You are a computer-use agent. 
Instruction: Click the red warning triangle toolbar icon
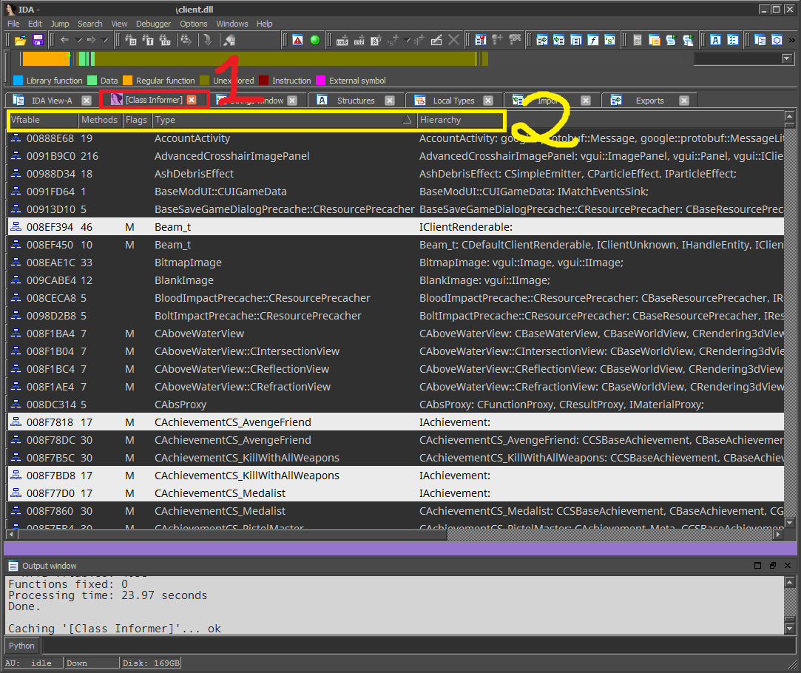click(298, 41)
